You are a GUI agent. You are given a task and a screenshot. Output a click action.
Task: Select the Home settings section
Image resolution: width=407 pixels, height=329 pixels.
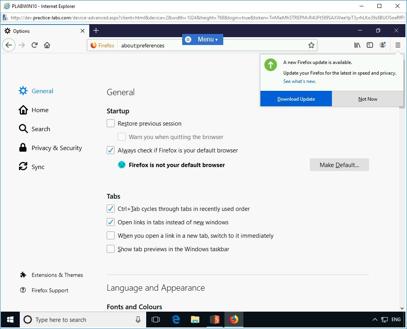[x=40, y=110]
